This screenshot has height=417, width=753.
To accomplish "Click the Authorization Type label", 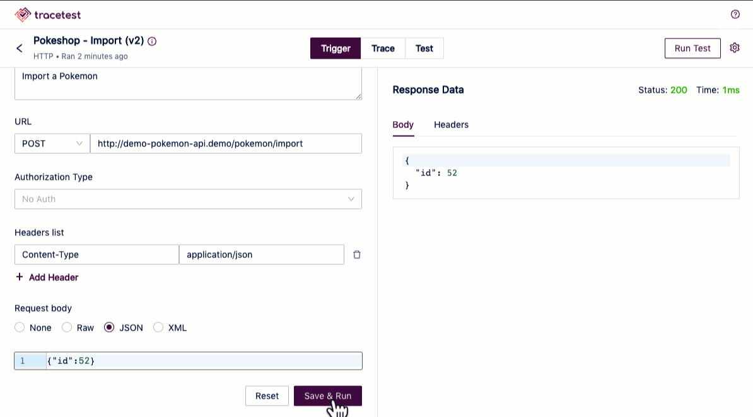I will [x=54, y=177].
